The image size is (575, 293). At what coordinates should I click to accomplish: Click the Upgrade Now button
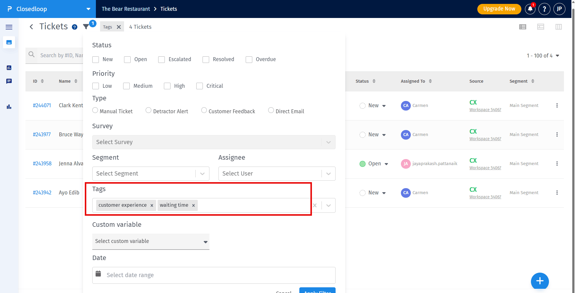[499, 9]
